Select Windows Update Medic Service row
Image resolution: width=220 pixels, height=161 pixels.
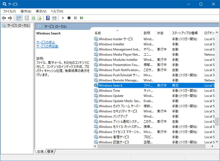point(154,101)
